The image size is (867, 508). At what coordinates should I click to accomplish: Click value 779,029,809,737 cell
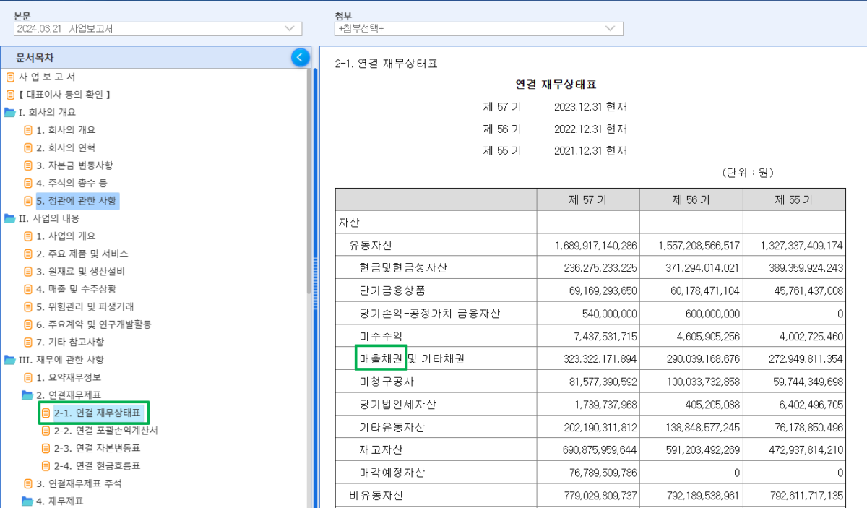click(x=600, y=496)
